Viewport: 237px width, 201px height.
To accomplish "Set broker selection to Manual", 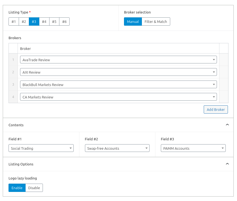I will [x=133, y=22].
